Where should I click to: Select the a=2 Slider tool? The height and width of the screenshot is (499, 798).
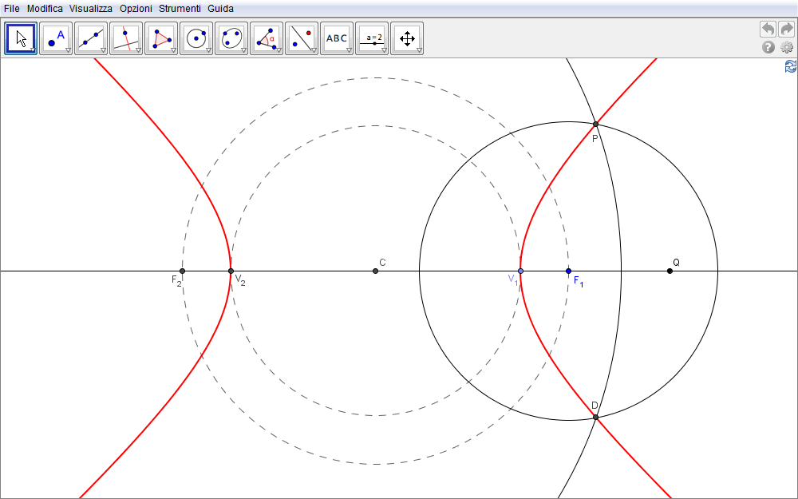tap(372, 38)
